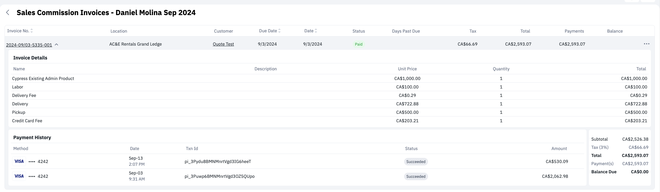Click the CA$530.09 payment amount
This screenshot has width=660, height=192.
click(557, 162)
